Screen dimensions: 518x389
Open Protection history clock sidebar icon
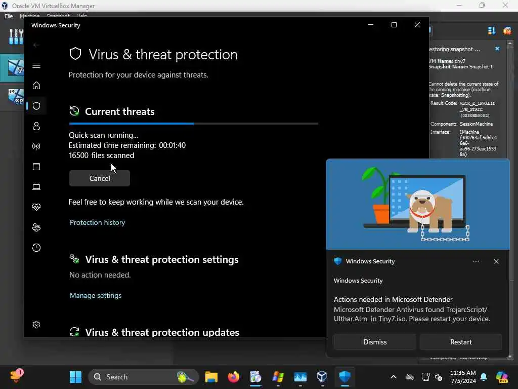click(36, 248)
